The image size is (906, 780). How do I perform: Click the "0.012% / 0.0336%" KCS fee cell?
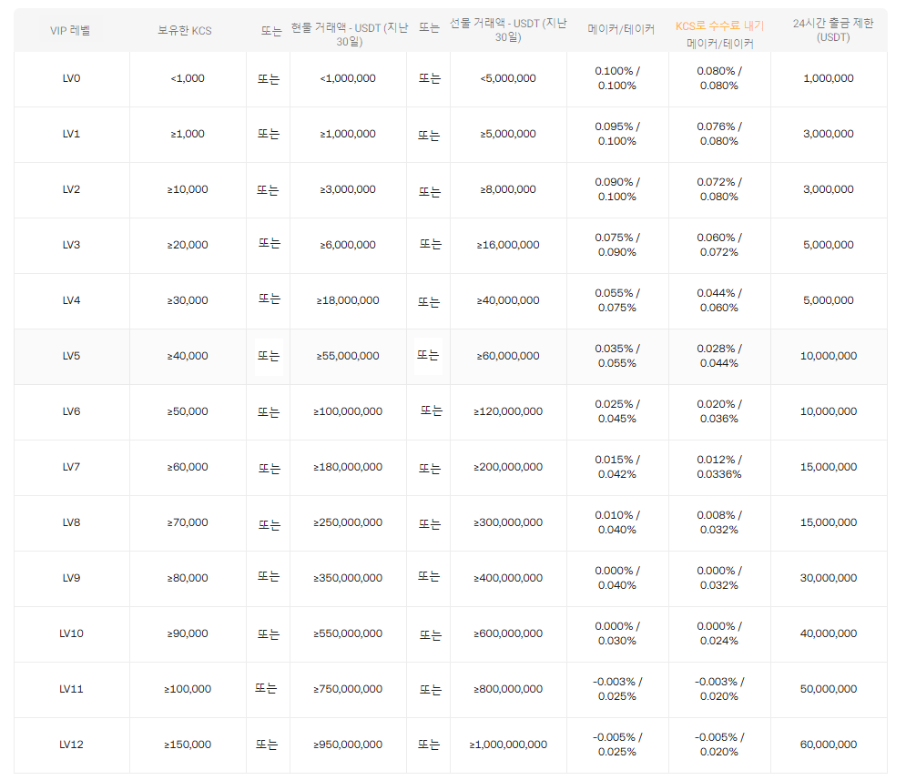pyautogui.click(x=719, y=467)
